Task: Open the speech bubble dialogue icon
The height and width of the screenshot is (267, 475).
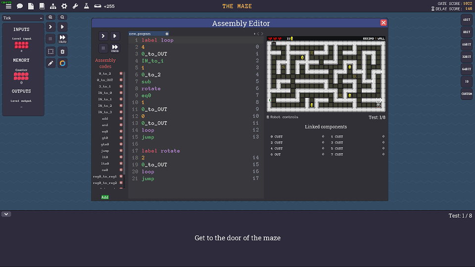Action: pyautogui.click(x=20, y=6)
